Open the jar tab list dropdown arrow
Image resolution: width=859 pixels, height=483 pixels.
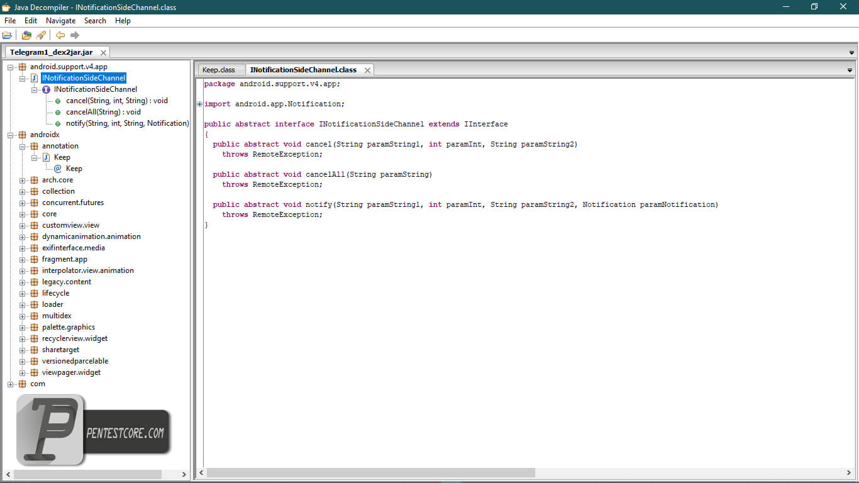coord(852,53)
